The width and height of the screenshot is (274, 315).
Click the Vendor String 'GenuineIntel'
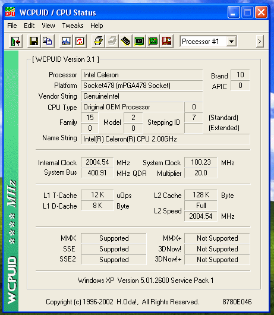pyautogui.click(x=142, y=96)
